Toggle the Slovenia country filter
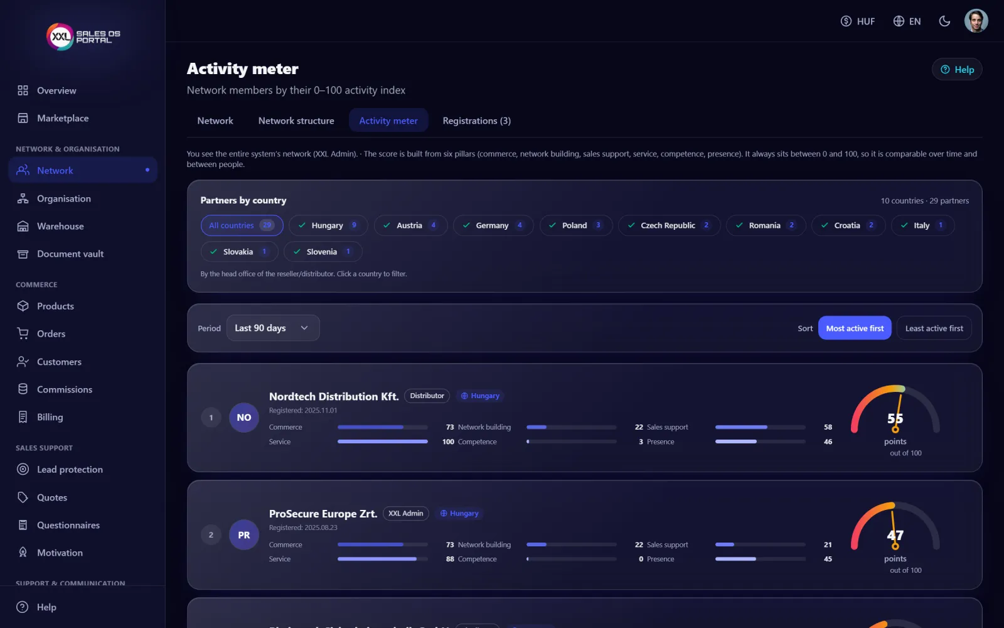 coord(323,252)
